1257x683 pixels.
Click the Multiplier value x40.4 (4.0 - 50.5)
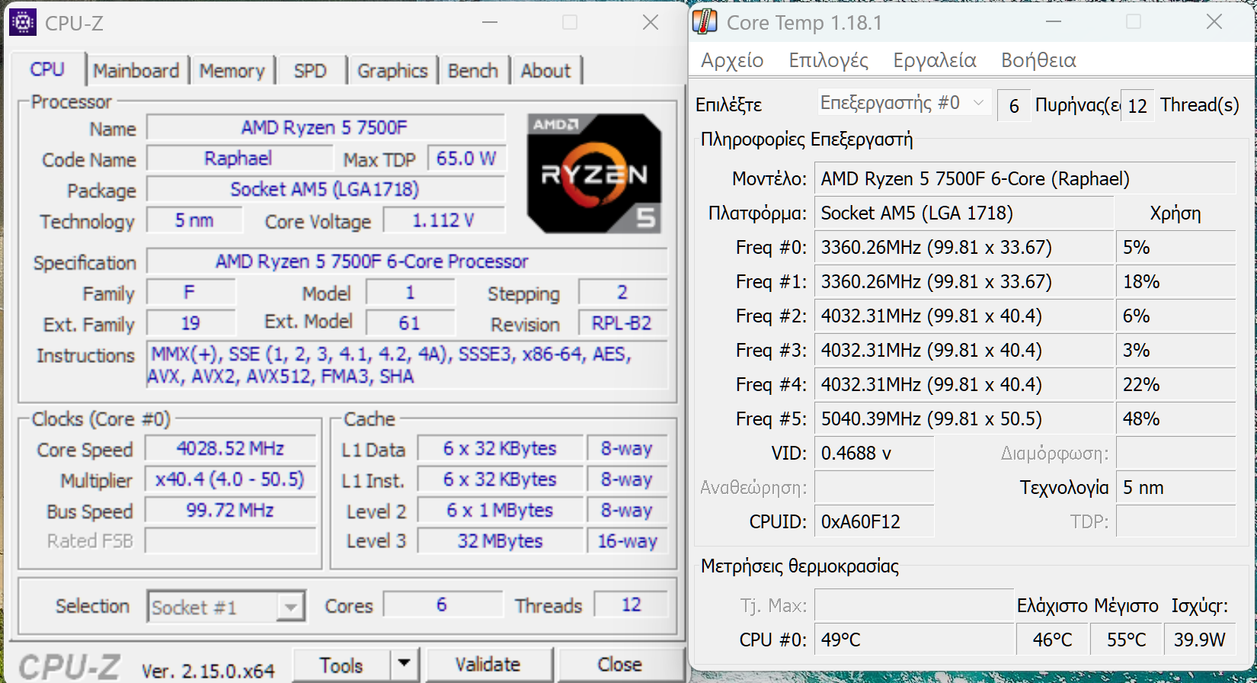point(230,479)
